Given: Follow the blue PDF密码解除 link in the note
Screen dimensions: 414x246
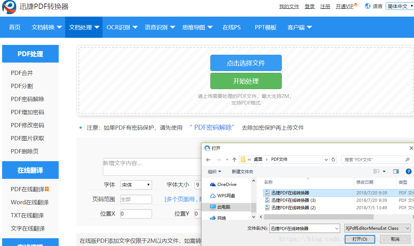Looking at the screenshot, I should coord(212,128).
